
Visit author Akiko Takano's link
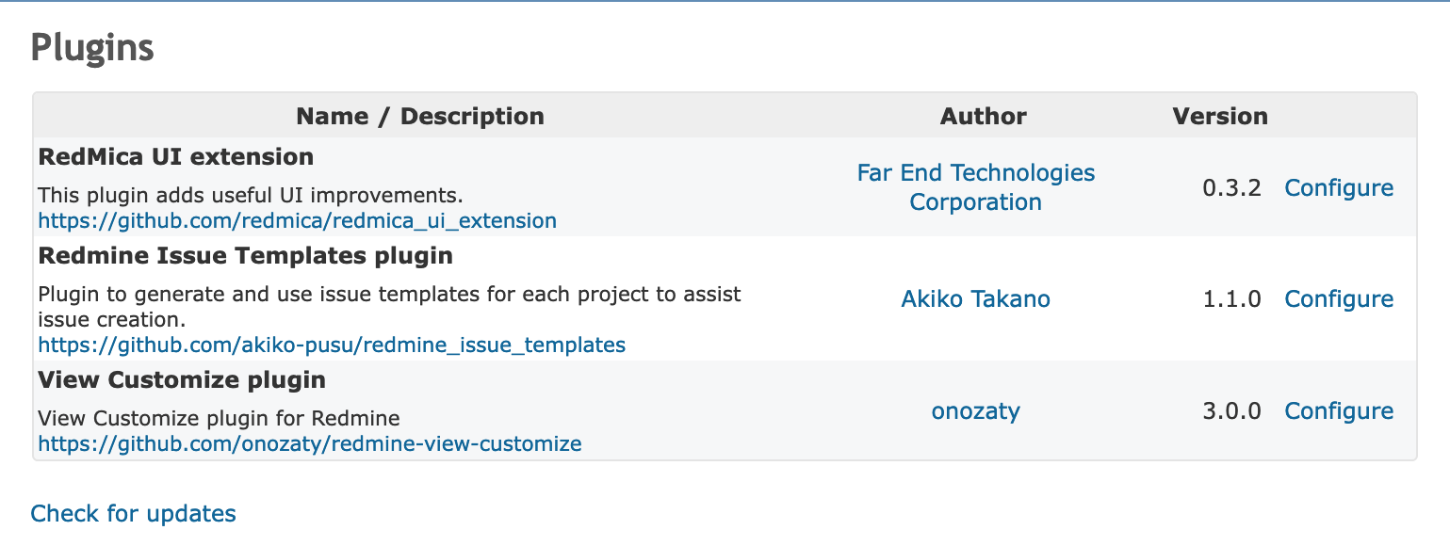click(976, 299)
